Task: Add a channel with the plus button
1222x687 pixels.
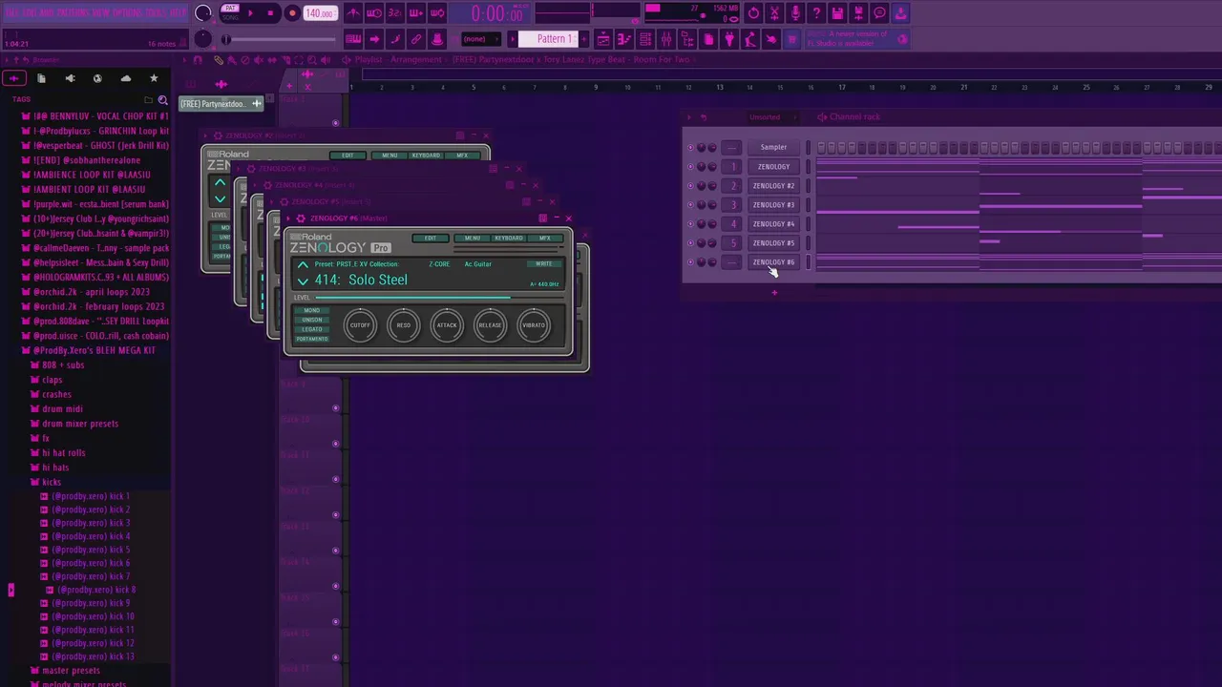Action: pos(774,292)
